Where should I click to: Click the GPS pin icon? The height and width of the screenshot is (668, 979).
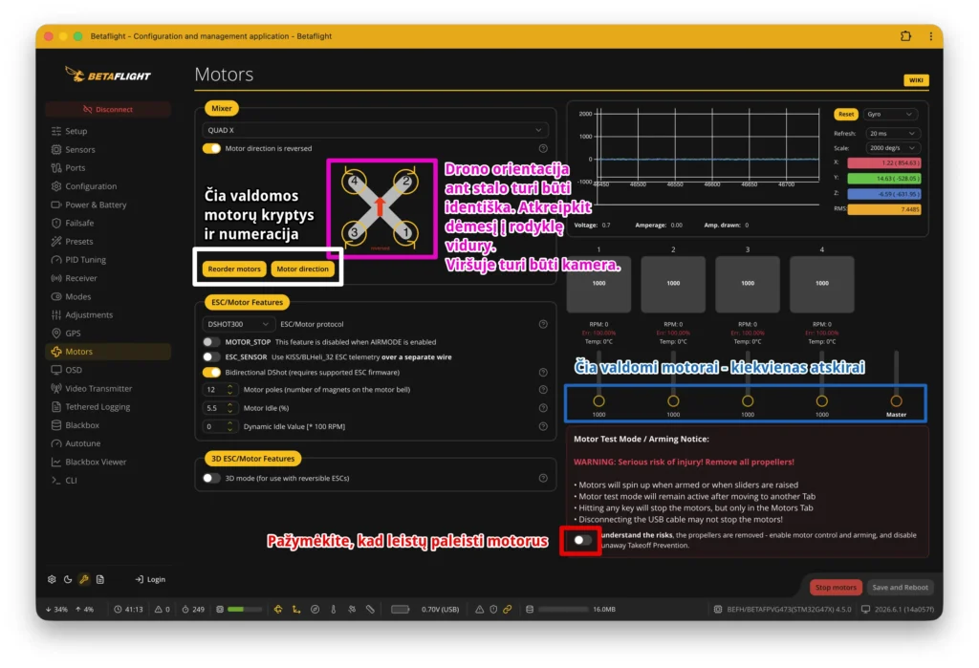pos(56,334)
